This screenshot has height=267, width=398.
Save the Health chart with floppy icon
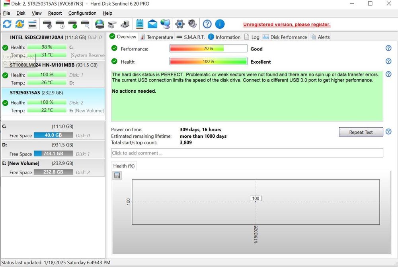tap(117, 175)
